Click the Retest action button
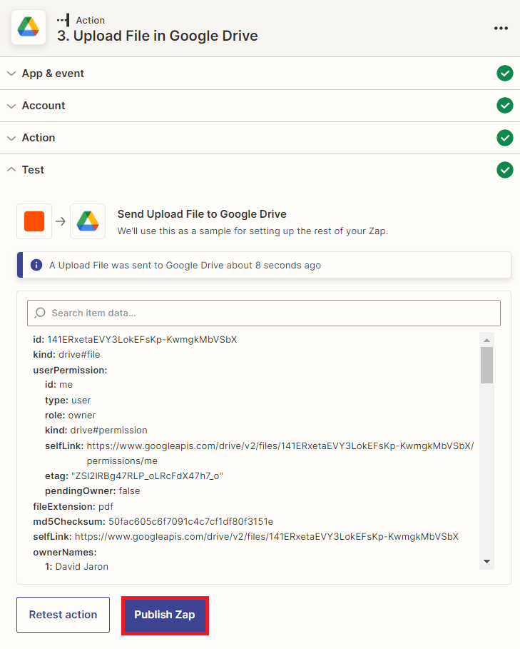Image resolution: width=520 pixels, height=649 pixels. [x=63, y=615]
